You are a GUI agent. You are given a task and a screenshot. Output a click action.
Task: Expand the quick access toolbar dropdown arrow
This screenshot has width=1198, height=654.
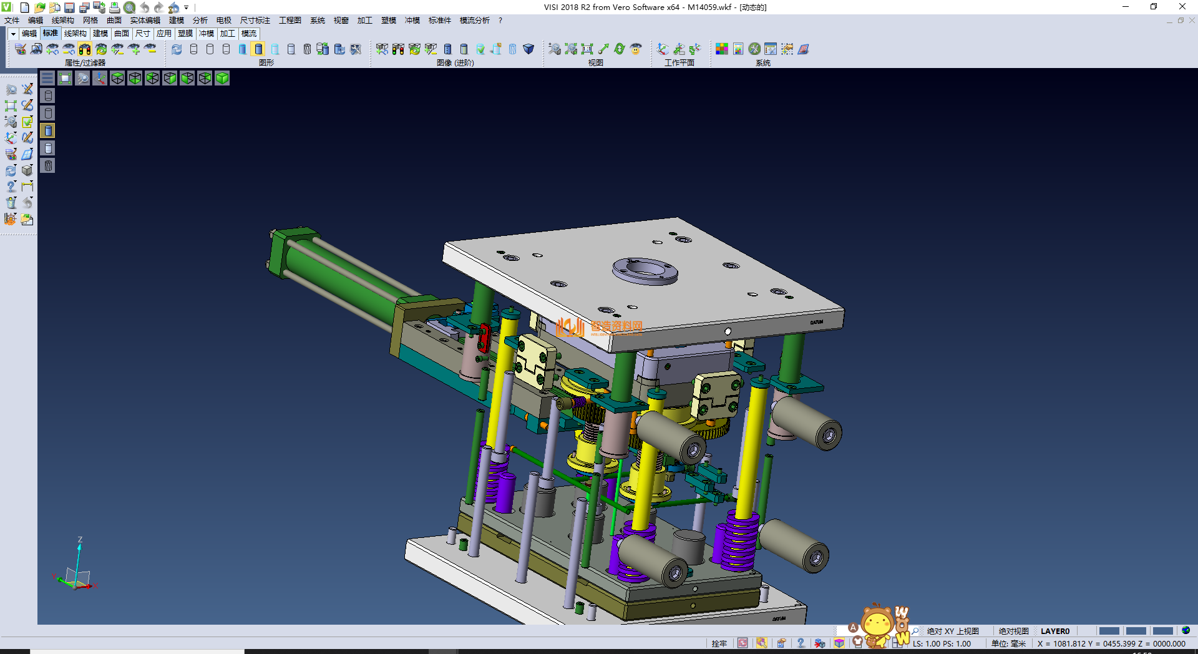(x=186, y=7)
